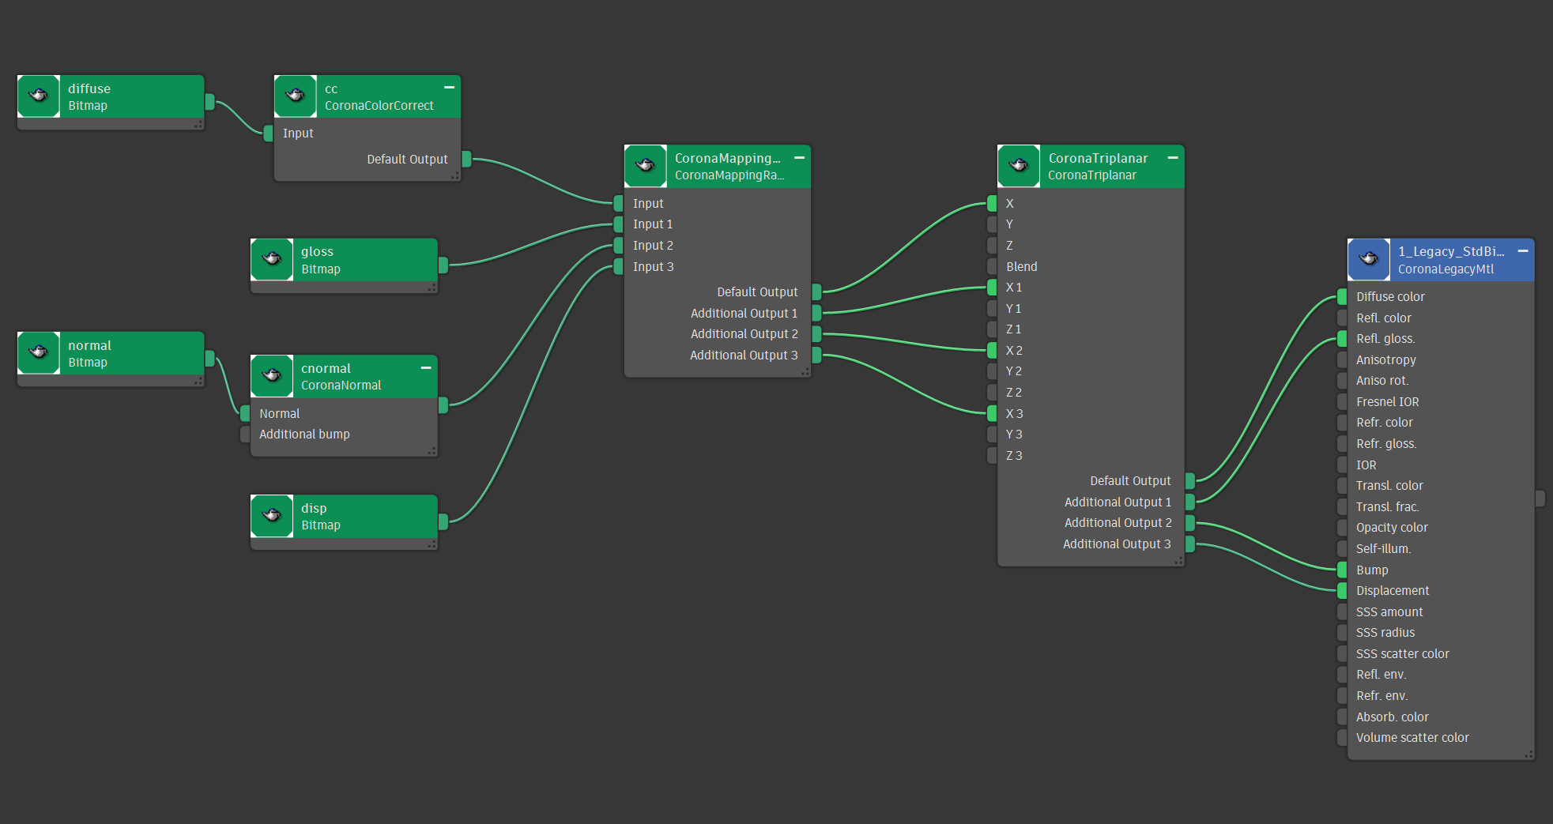Click the Displacement slot on legacy material
Image resolution: width=1553 pixels, height=824 pixels.
[x=1392, y=591]
